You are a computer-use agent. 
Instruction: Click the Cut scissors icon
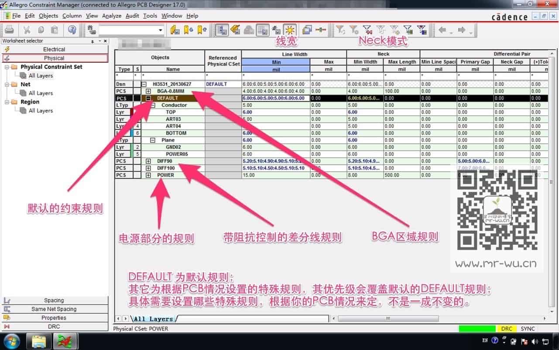tap(27, 30)
